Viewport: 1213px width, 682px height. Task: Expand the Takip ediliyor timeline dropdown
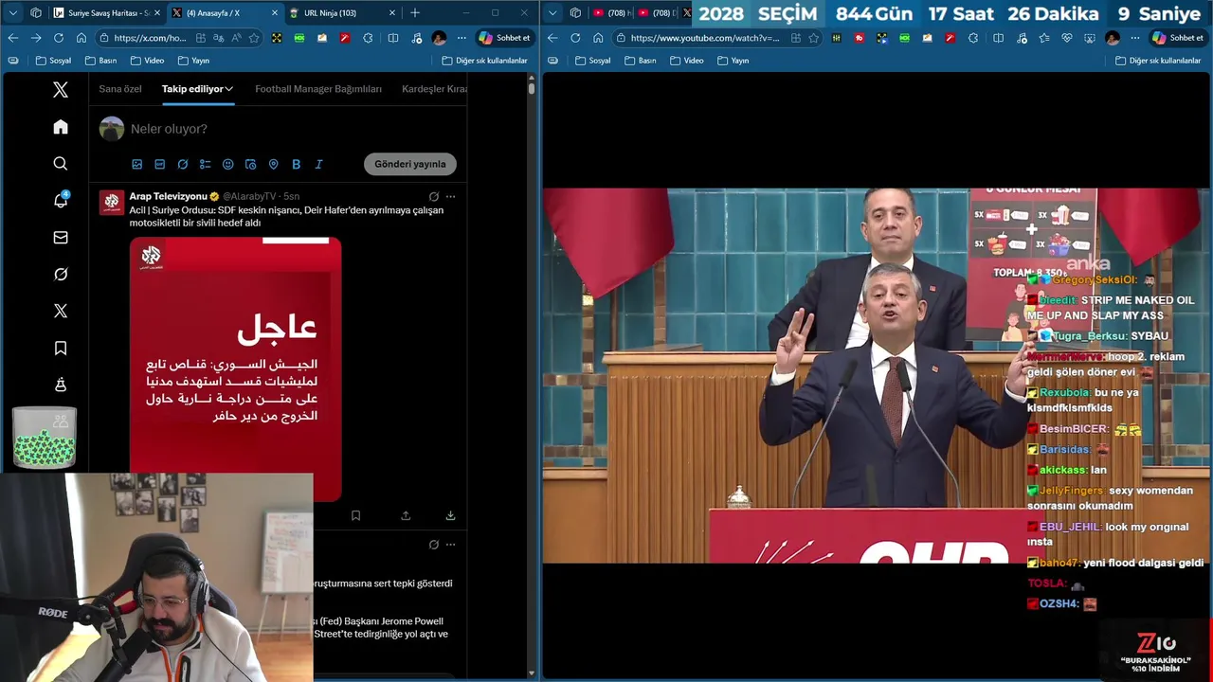coord(197,89)
